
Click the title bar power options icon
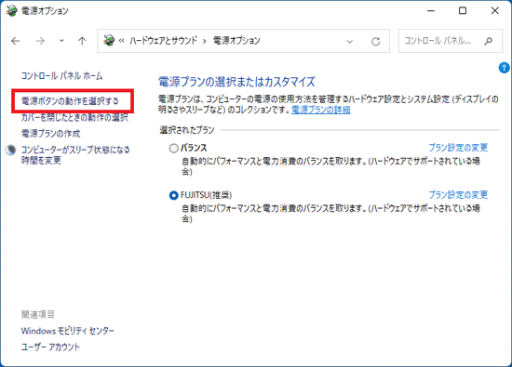coord(11,10)
